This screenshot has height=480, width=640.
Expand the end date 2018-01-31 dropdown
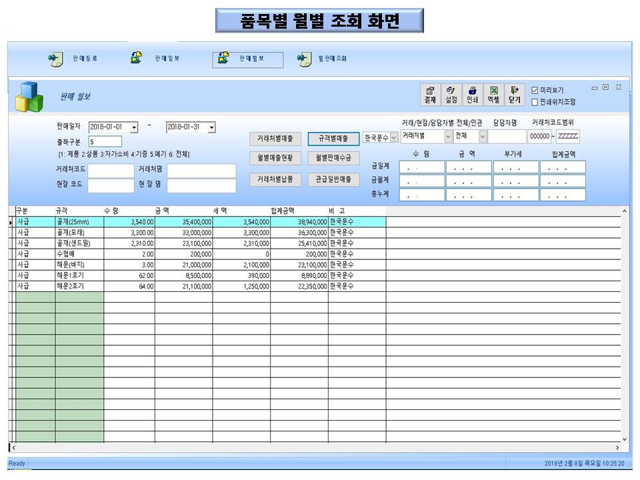coord(211,127)
